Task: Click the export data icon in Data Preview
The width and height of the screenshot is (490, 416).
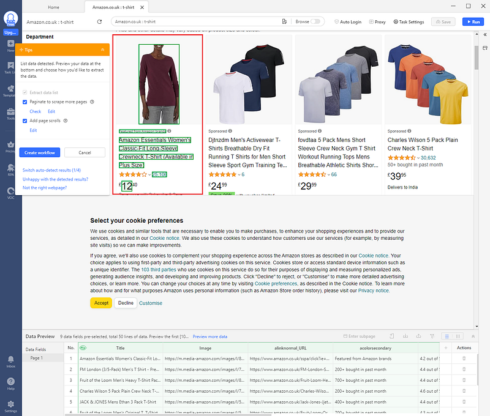Action: coord(418,336)
